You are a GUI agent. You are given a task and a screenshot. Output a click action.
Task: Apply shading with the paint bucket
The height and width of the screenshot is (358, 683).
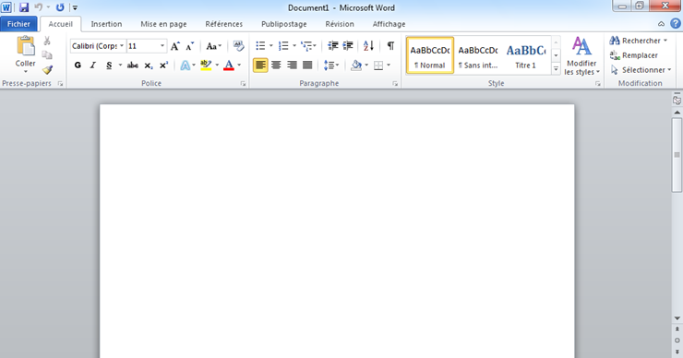click(356, 66)
